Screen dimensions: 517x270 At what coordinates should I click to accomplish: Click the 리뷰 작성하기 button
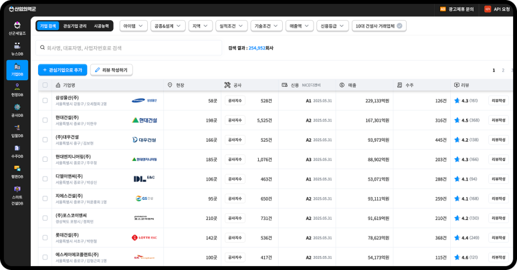pyautogui.click(x=112, y=70)
